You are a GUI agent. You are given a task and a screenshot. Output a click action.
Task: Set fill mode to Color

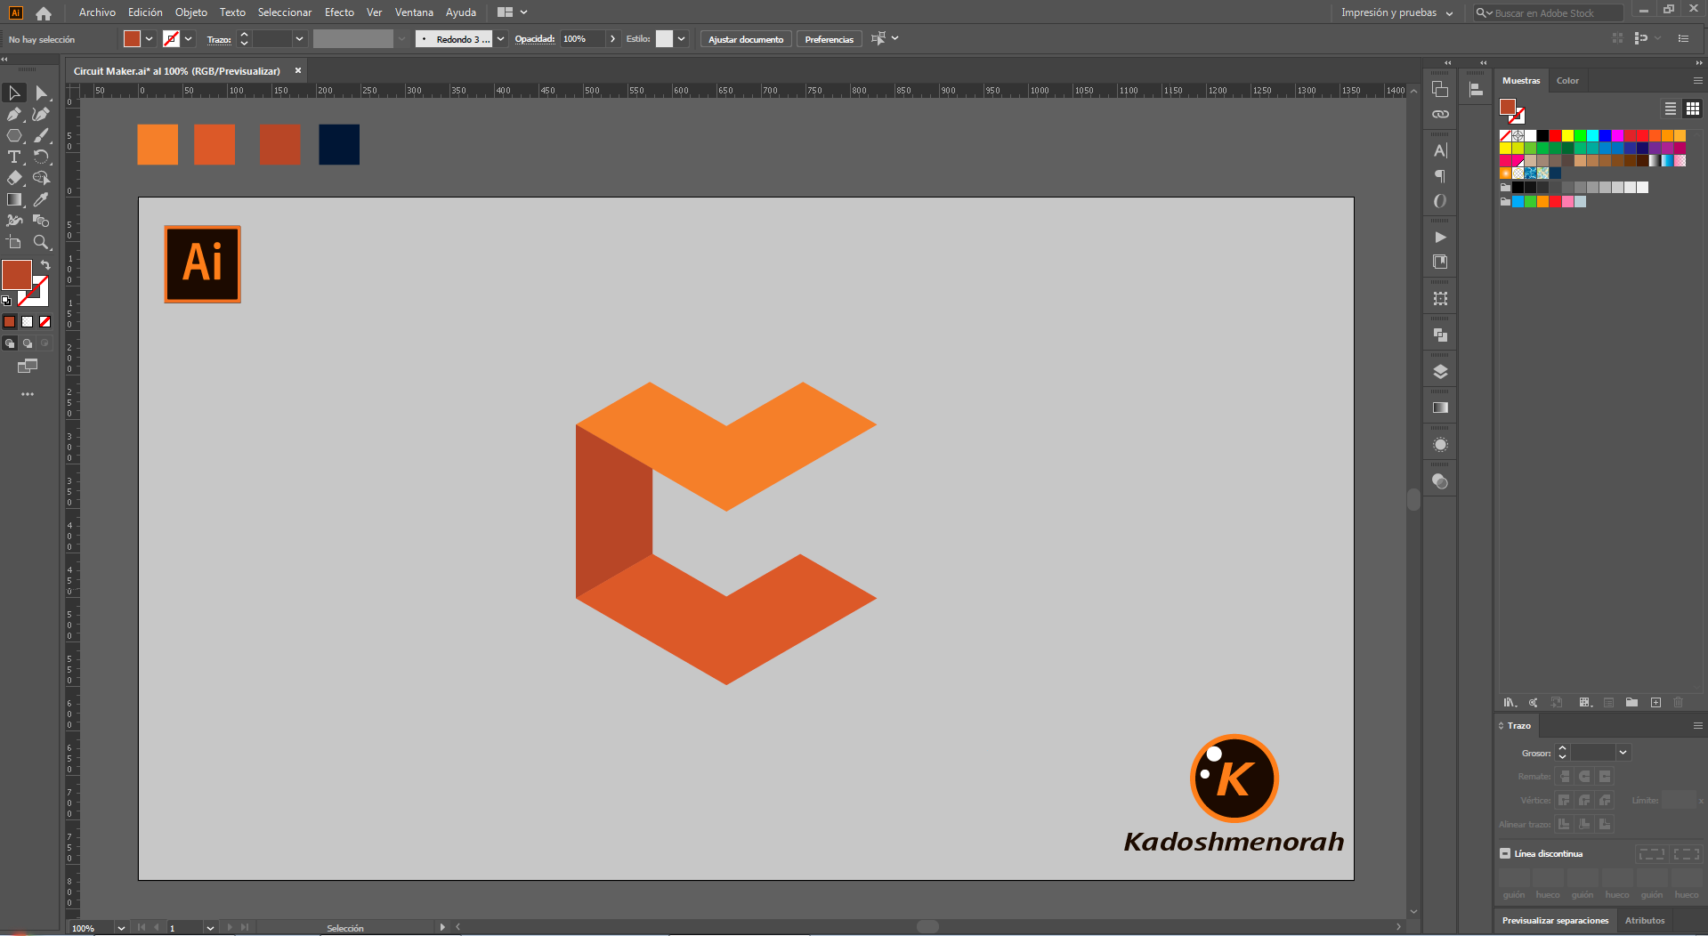coord(10,322)
